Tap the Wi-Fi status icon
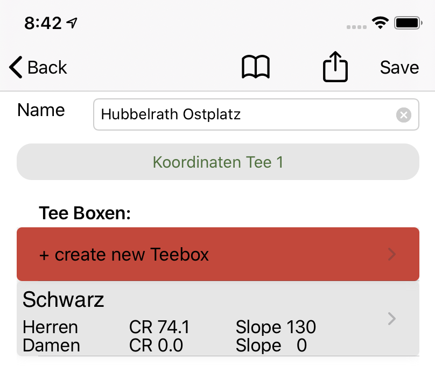This screenshot has width=435, height=374. tap(381, 23)
